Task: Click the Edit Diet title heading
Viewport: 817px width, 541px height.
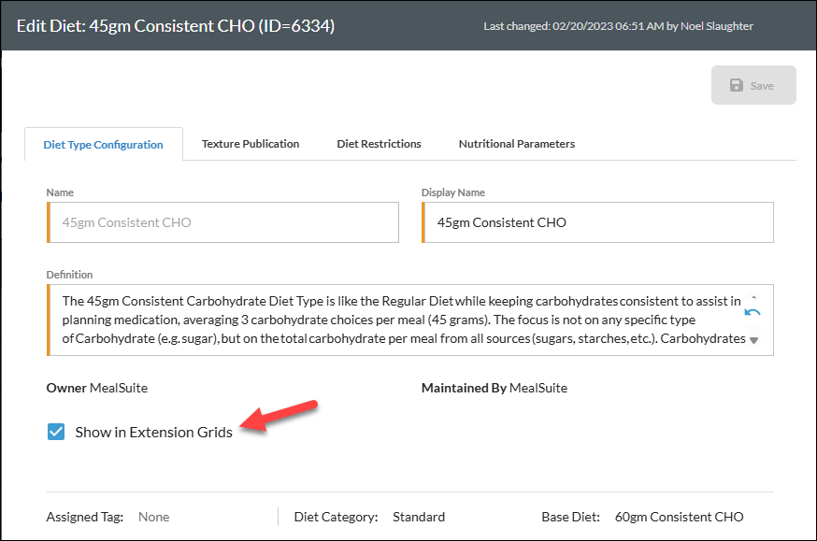Action: [x=176, y=26]
